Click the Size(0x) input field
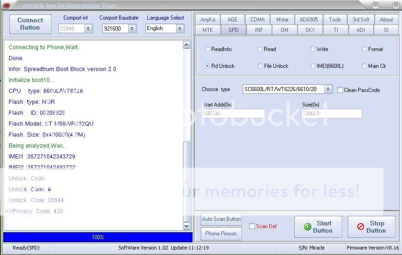Viewport: 402px width, 255px height. [331, 113]
